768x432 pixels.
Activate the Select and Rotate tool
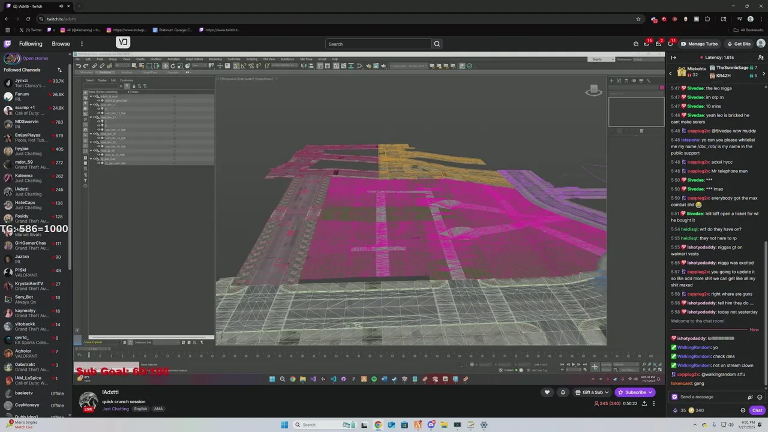coord(173,66)
